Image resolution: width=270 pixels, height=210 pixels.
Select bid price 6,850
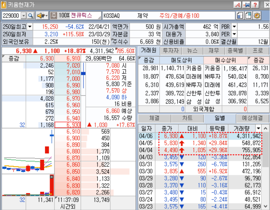point(68,172)
